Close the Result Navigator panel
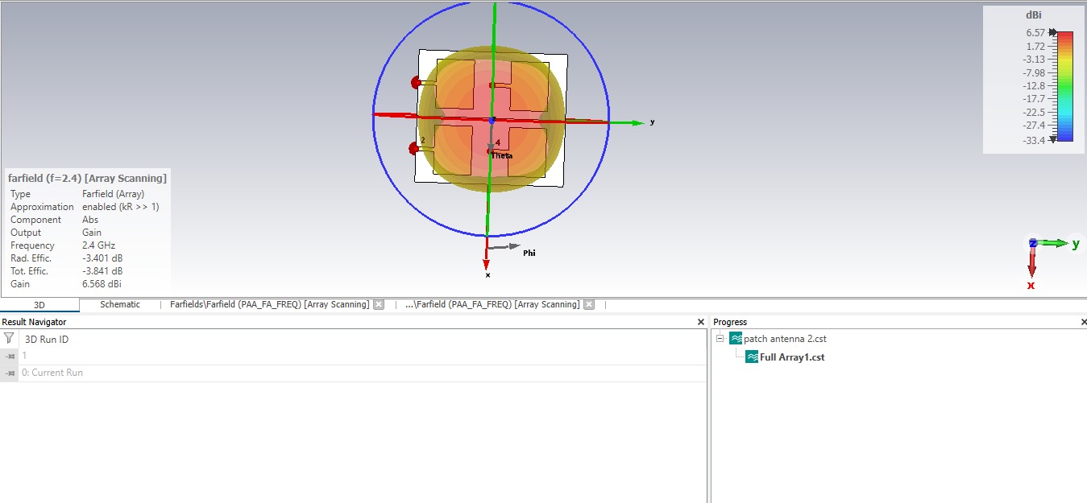 (x=700, y=322)
